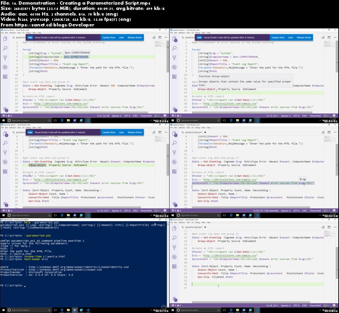Image resolution: width=339 pixels, height=313 pixels.
Task: Click VS Code taskbar icon in 00:05:38 frame
Action: tap(257, 215)
